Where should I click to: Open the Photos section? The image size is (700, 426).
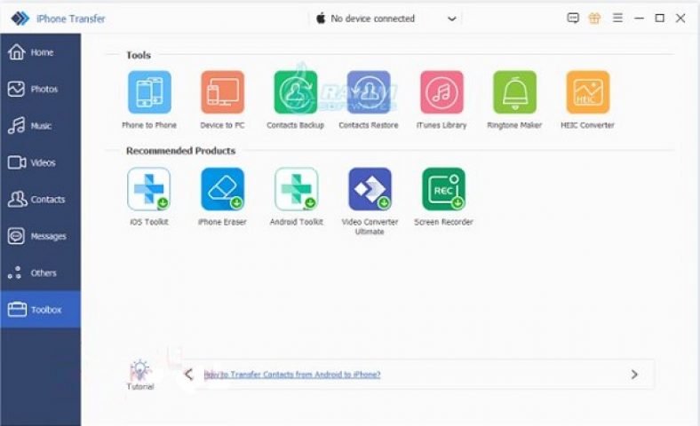point(41,89)
